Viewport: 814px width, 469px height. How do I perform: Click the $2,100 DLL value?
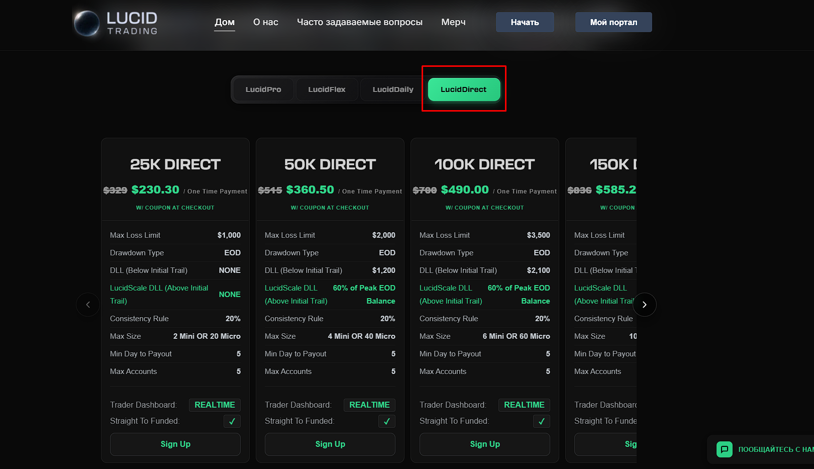tap(539, 270)
